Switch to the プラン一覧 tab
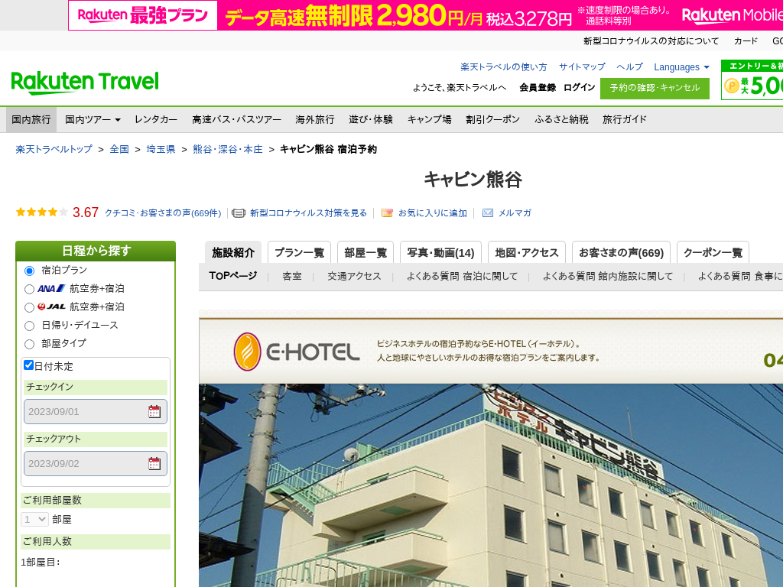This screenshot has width=783, height=587. coord(299,253)
